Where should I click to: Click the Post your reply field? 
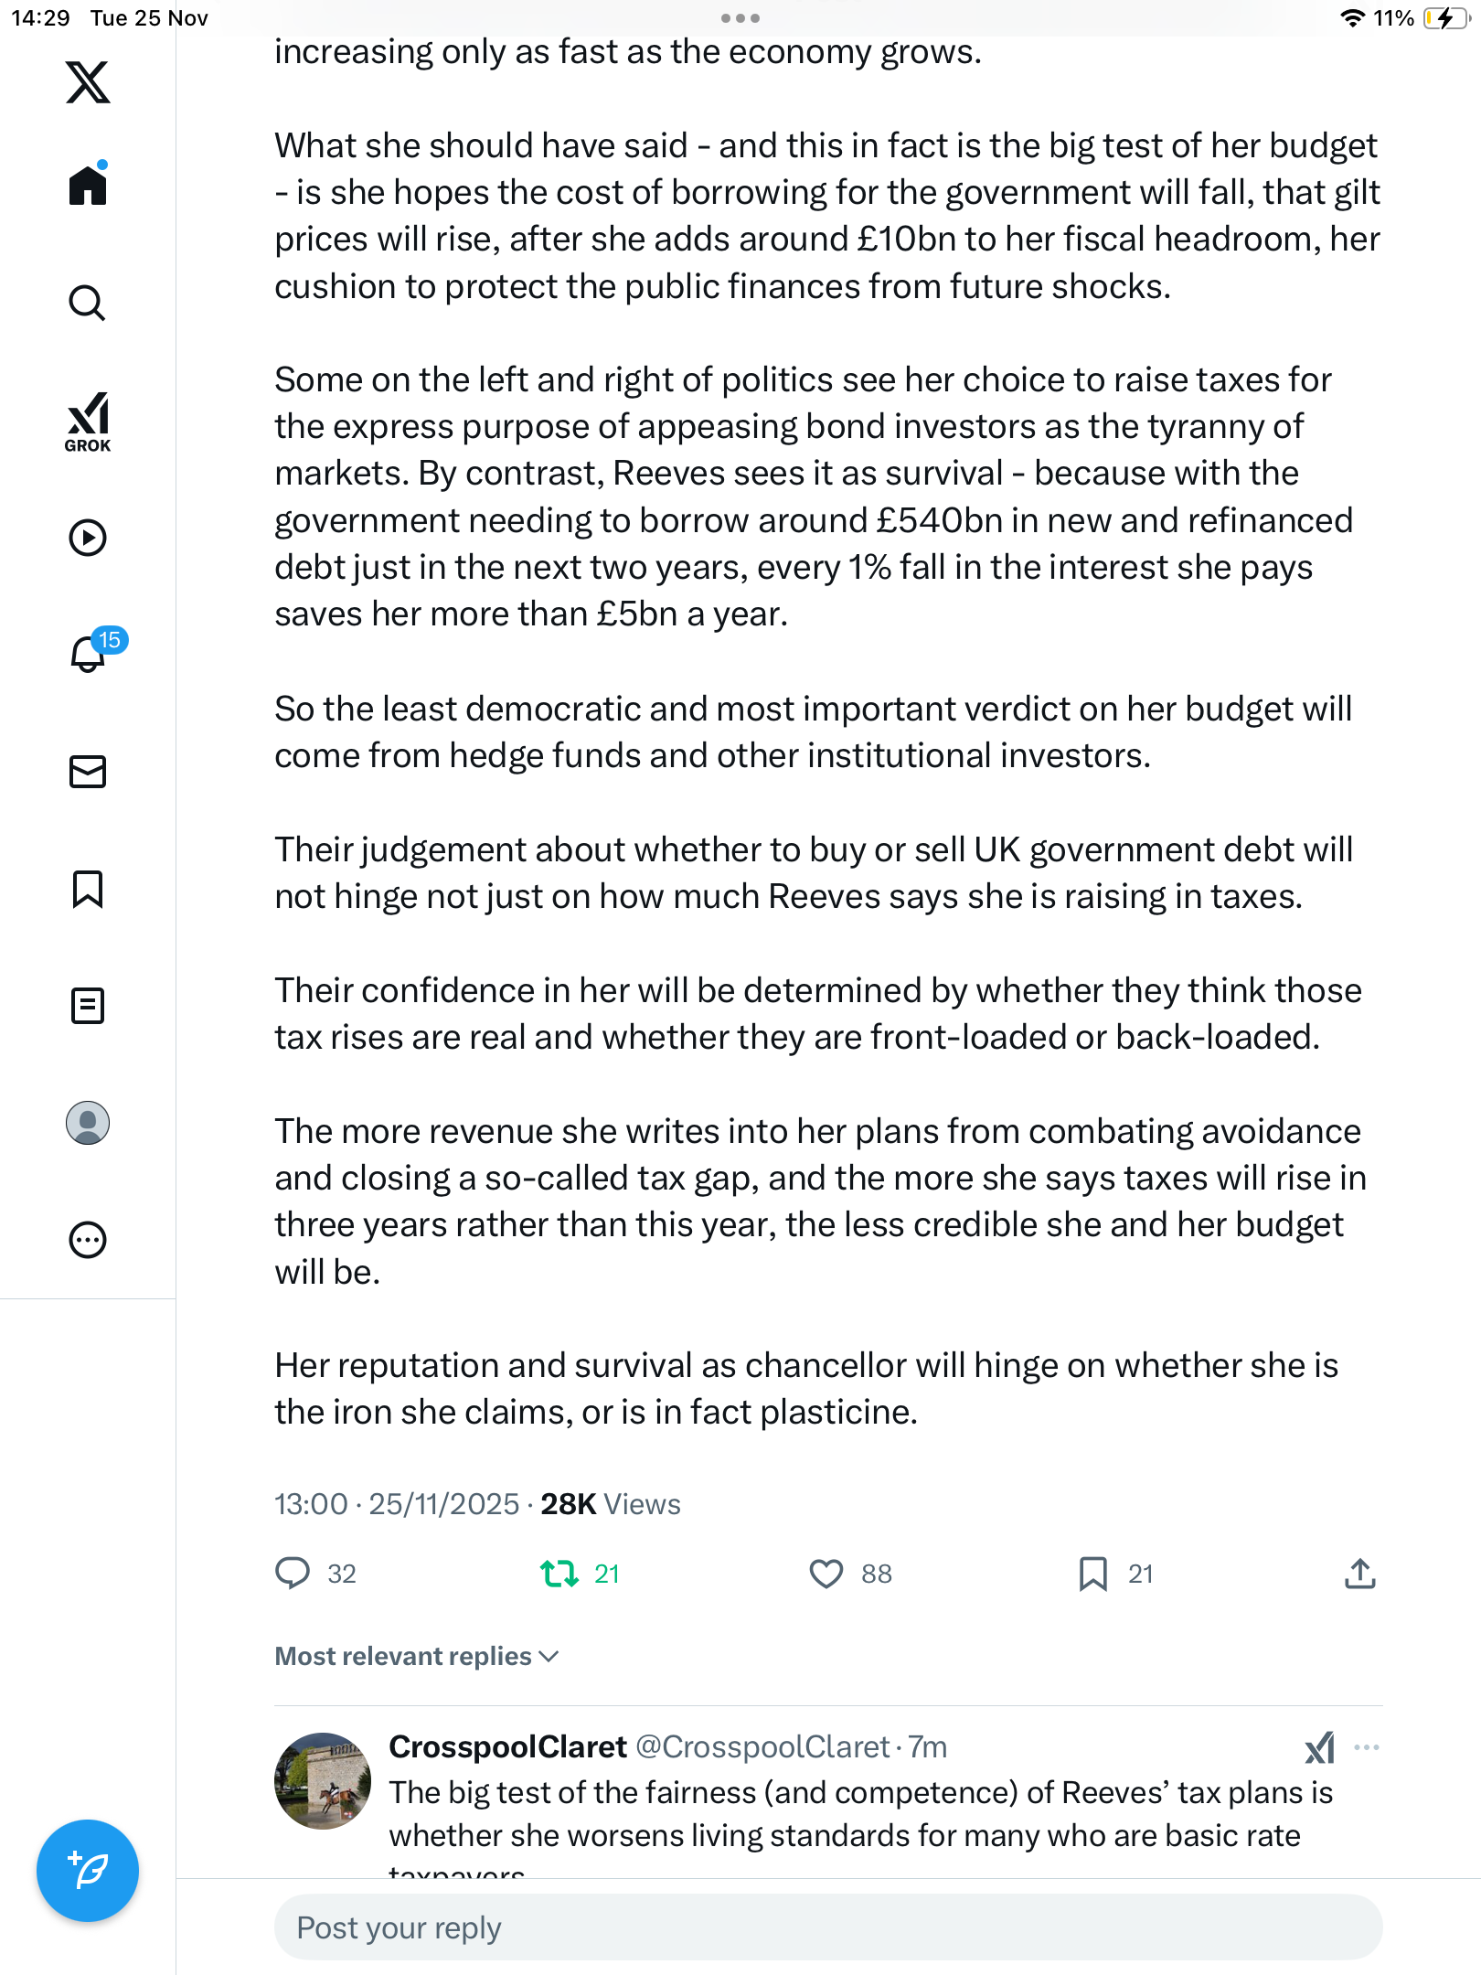[x=828, y=1927]
